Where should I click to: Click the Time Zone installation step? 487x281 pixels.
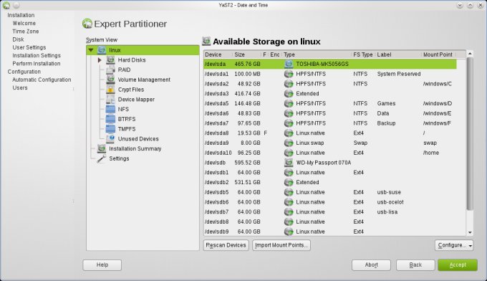point(26,32)
